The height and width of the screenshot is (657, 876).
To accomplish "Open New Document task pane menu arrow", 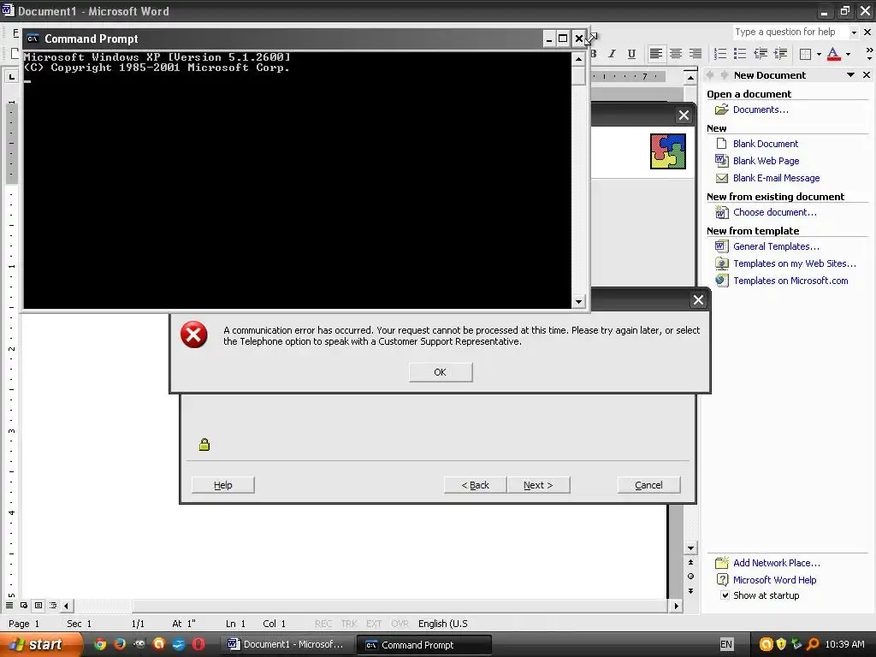I will (850, 75).
